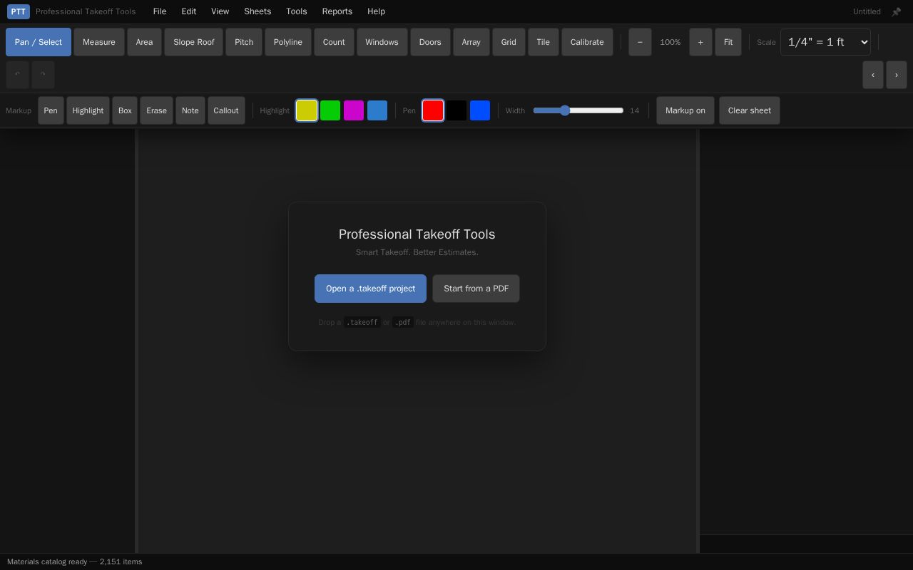Click the Width slider
The height and width of the screenshot is (570, 913).
point(578,110)
